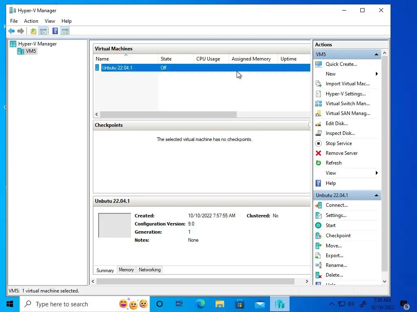The height and width of the screenshot is (312, 417).
Task: Switch to the Networking tab
Action: (150, 270)
